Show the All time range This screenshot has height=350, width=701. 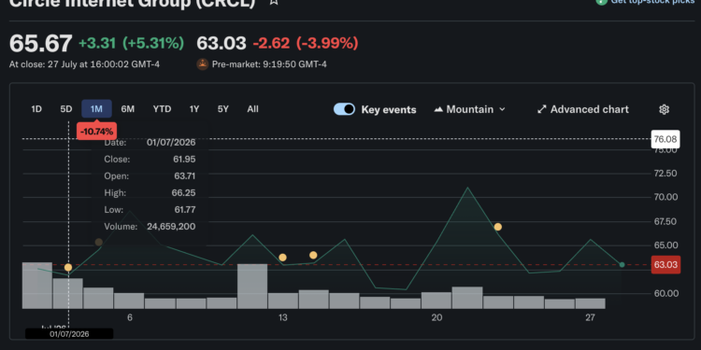click(252, 109)
